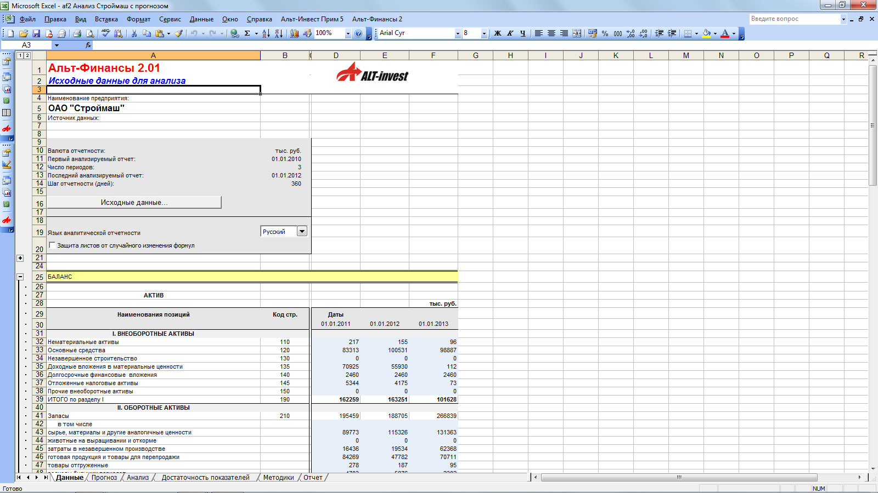Insert hyperlink using the globe icon
Image resolution: width=878 pixels, height=493 pixels.
tap(235, 33)
